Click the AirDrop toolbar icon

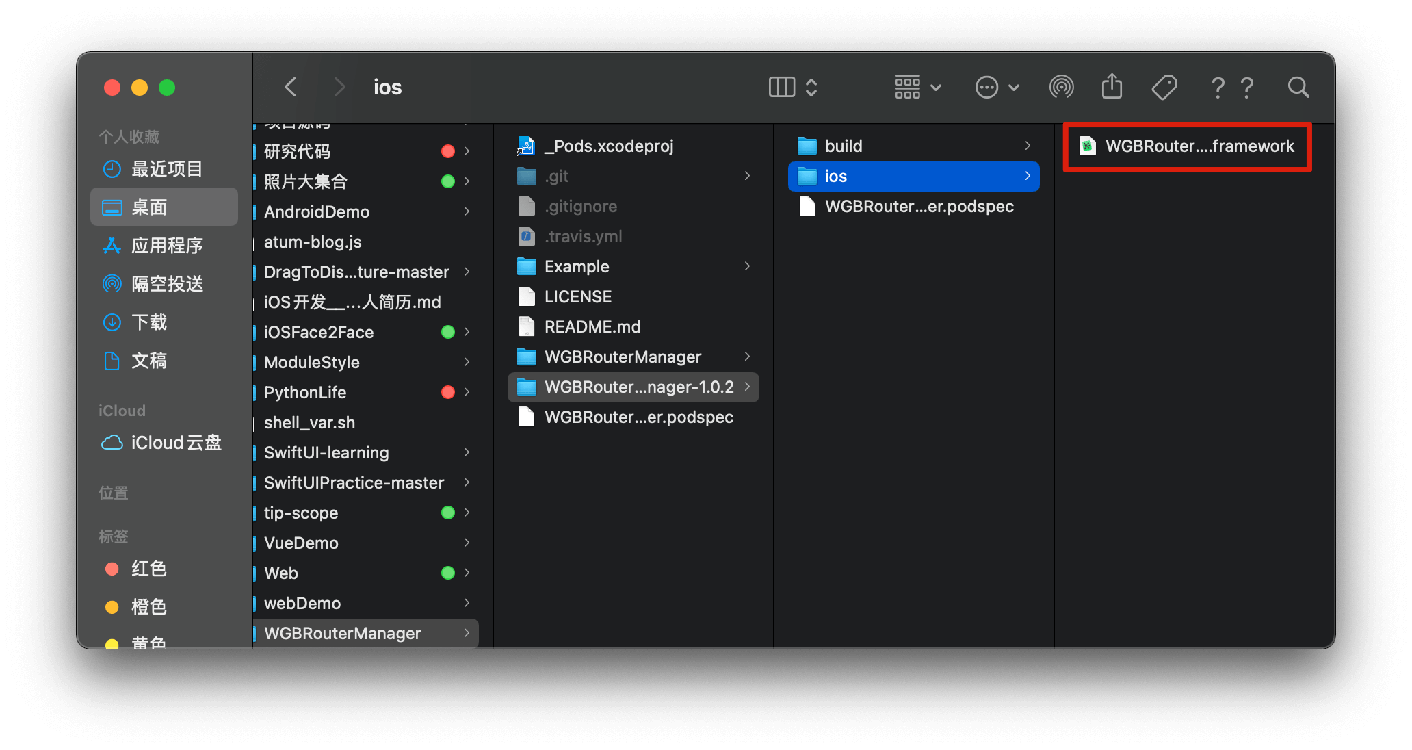click(1061, 88)
